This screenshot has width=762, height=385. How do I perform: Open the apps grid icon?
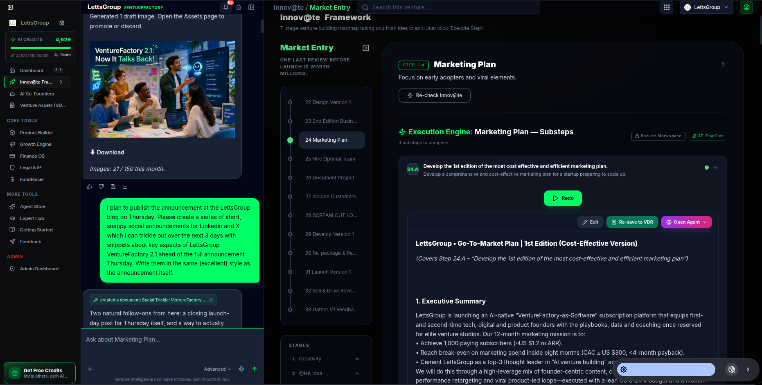coord(667,7)
